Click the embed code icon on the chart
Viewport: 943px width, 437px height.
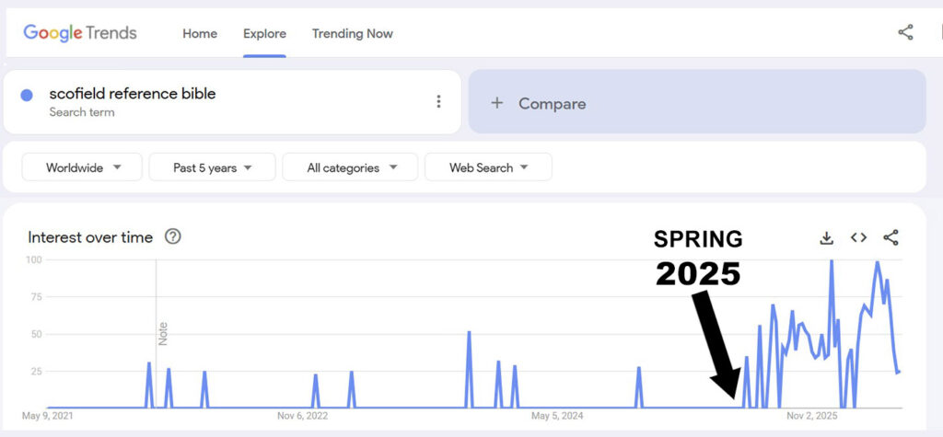pyautogui.click(x=859, y=237)
